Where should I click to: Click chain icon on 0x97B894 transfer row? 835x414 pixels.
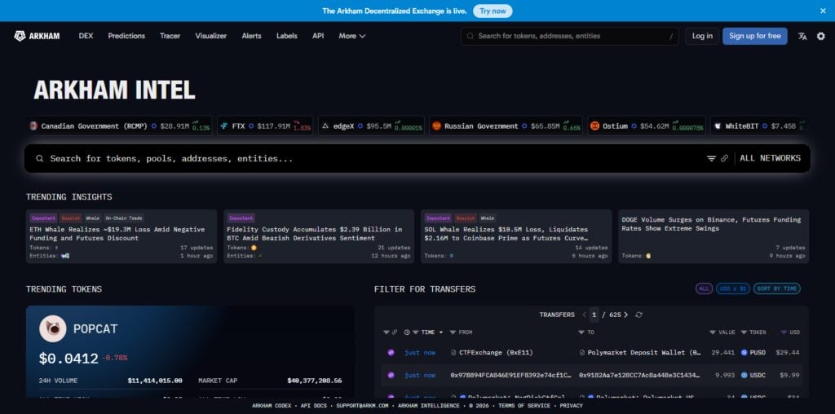click(x=391, y=376)
